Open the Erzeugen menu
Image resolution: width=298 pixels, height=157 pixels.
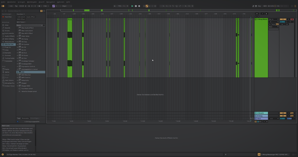(22, 2)
